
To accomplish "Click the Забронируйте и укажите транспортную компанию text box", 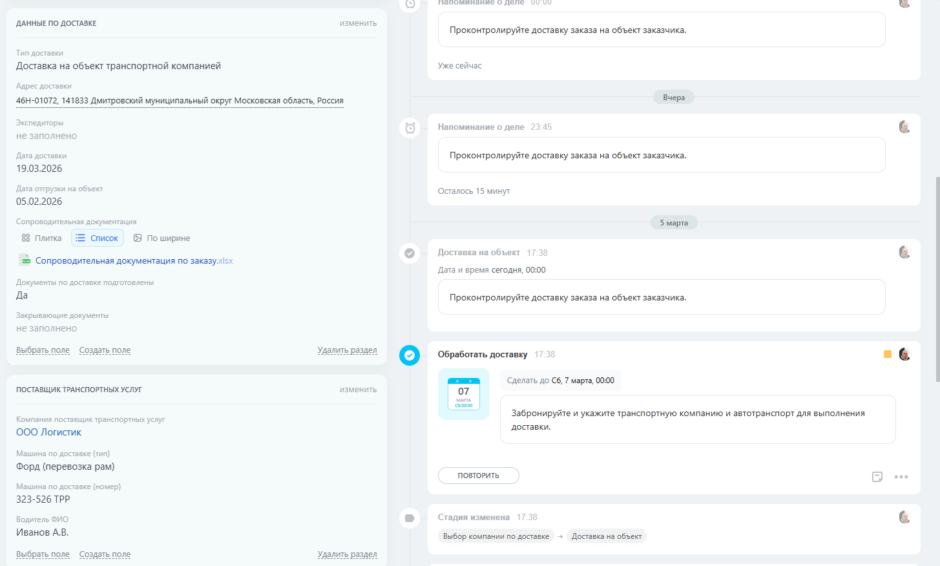I will 698,419.
